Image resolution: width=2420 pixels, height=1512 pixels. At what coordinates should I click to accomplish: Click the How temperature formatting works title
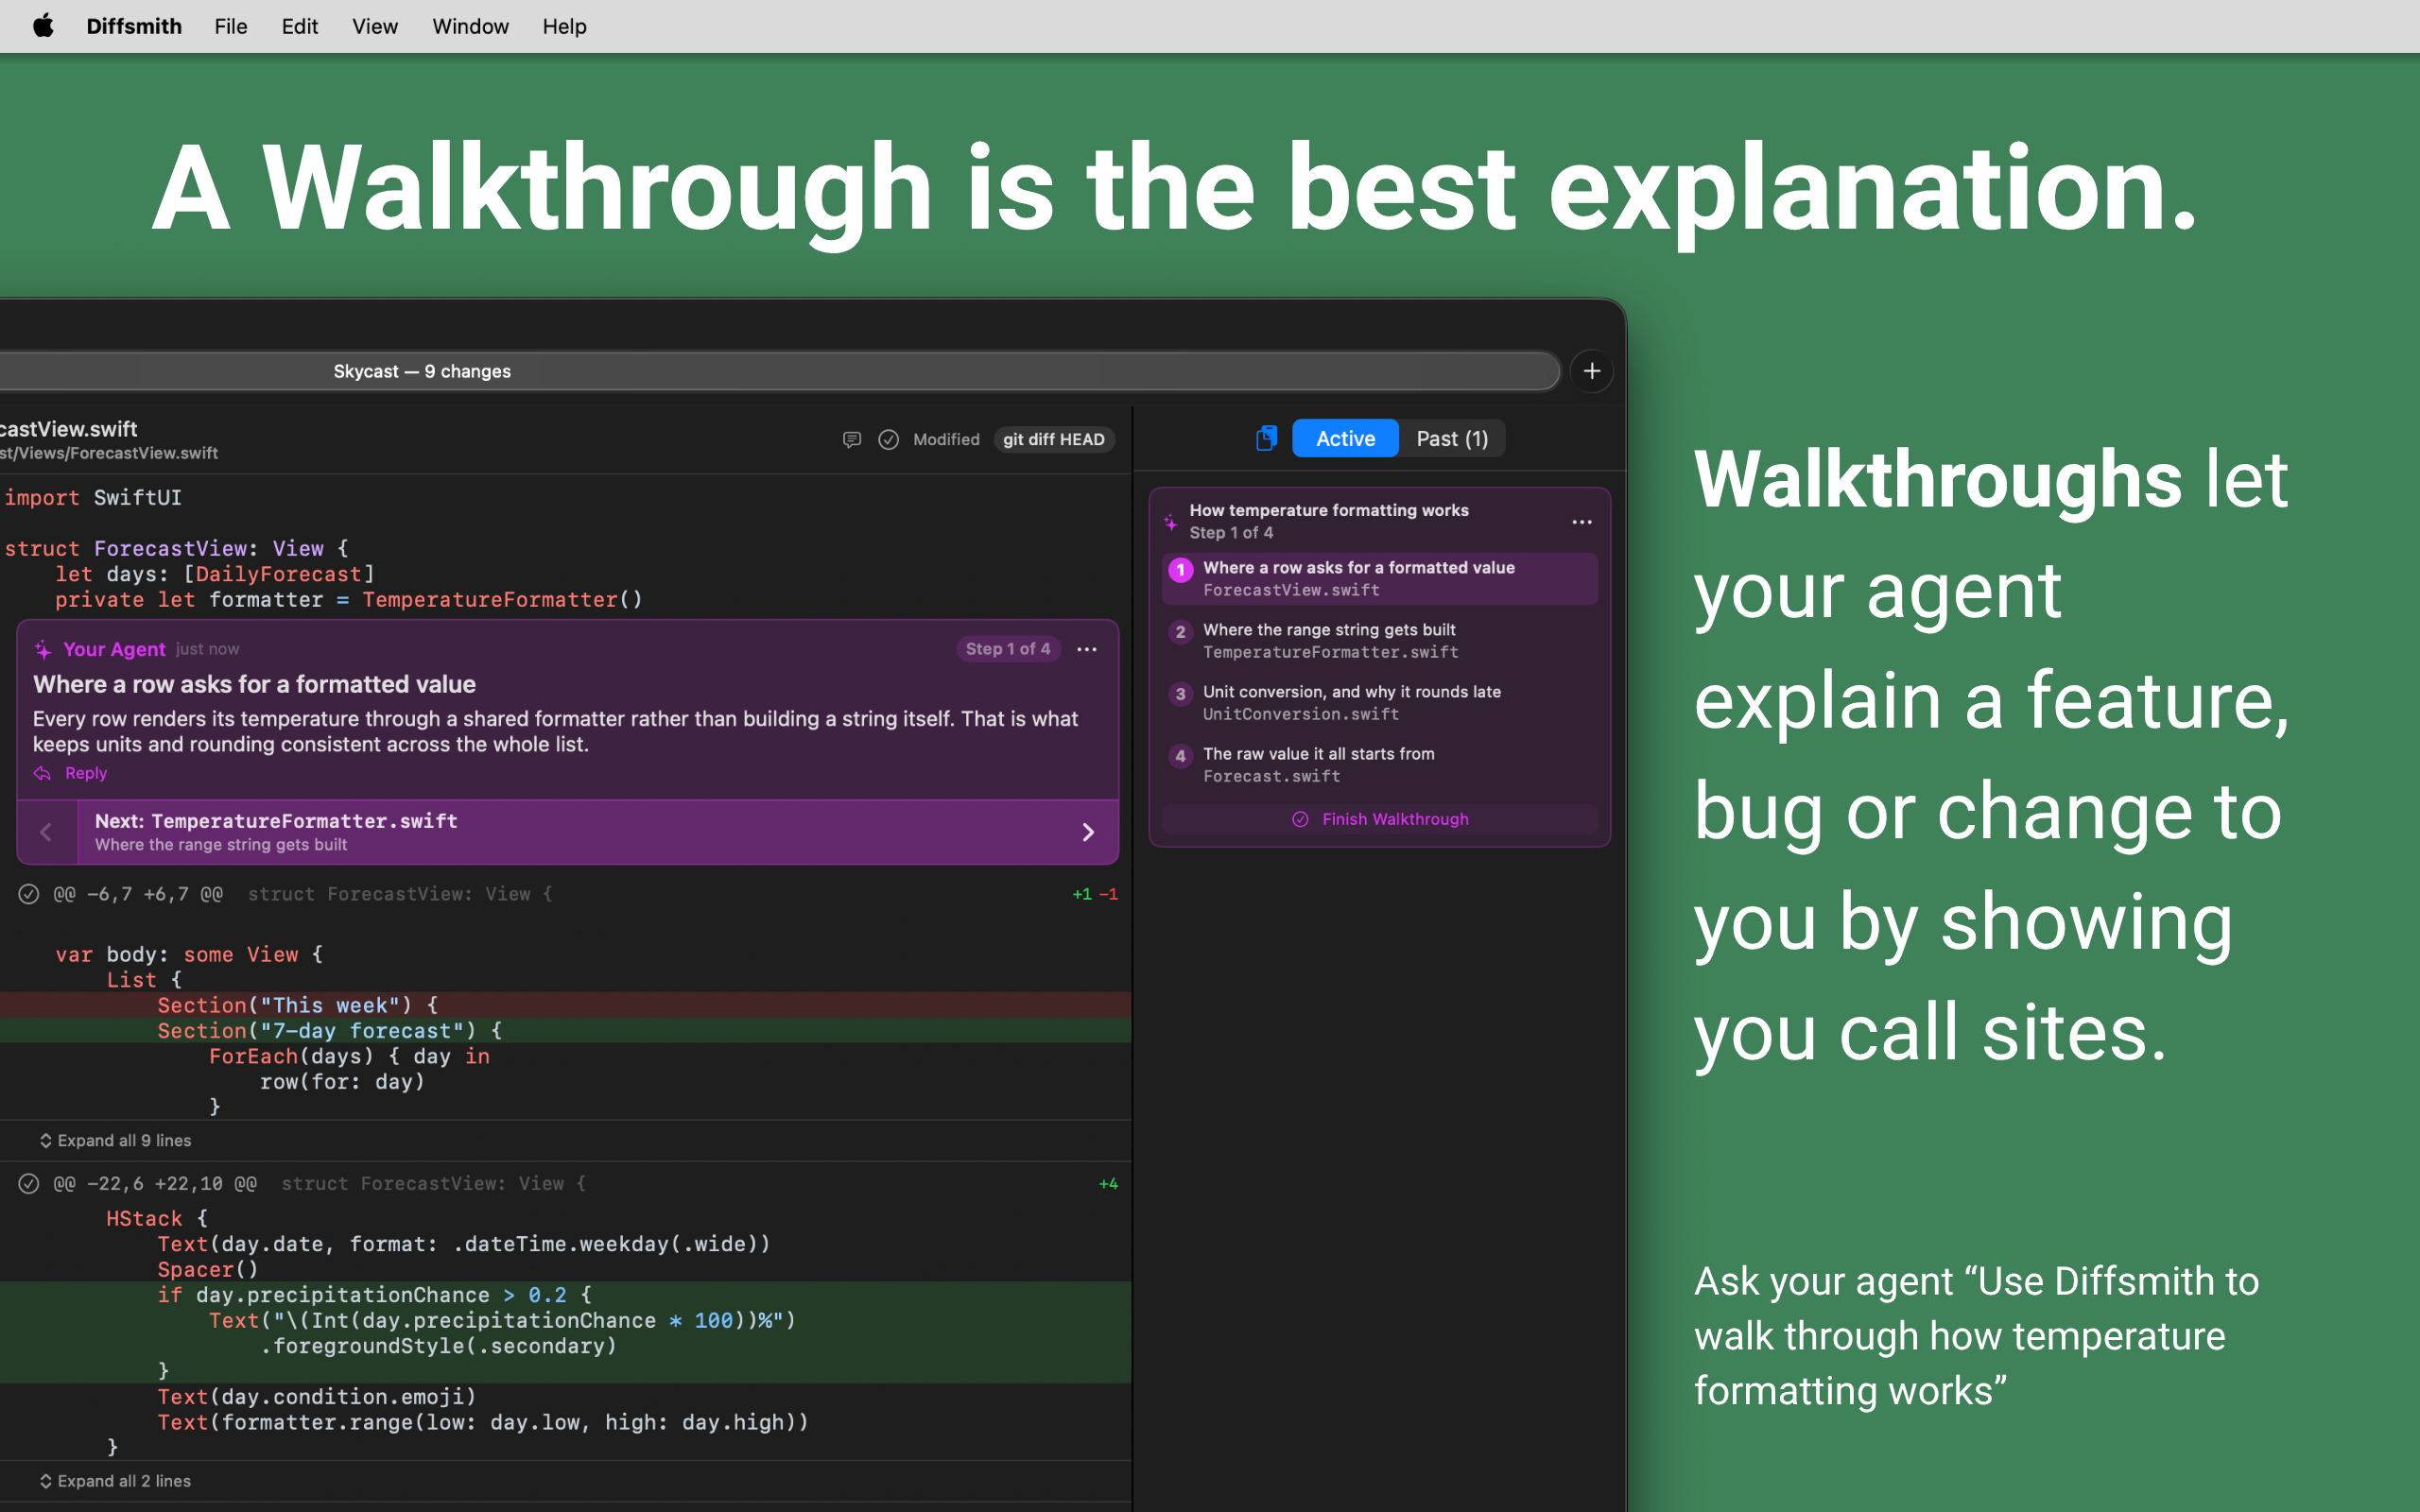point(1329,510)
